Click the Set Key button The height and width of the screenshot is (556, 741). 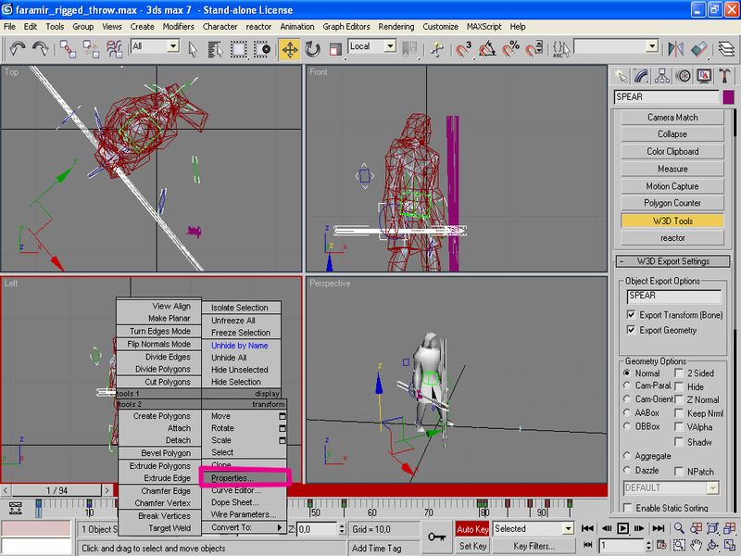point(472,546)
